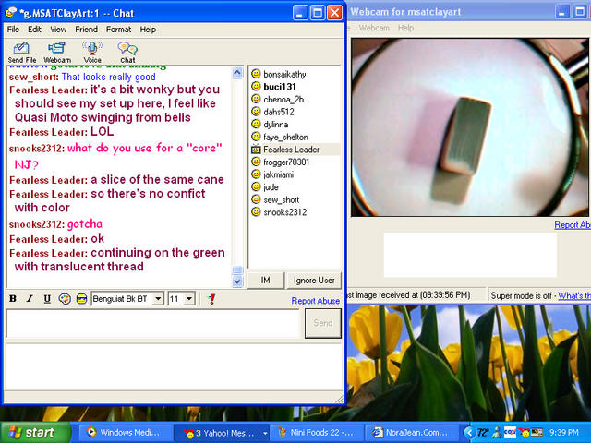
Task: Open the Help menu in chat window
Action: point(148,30)
